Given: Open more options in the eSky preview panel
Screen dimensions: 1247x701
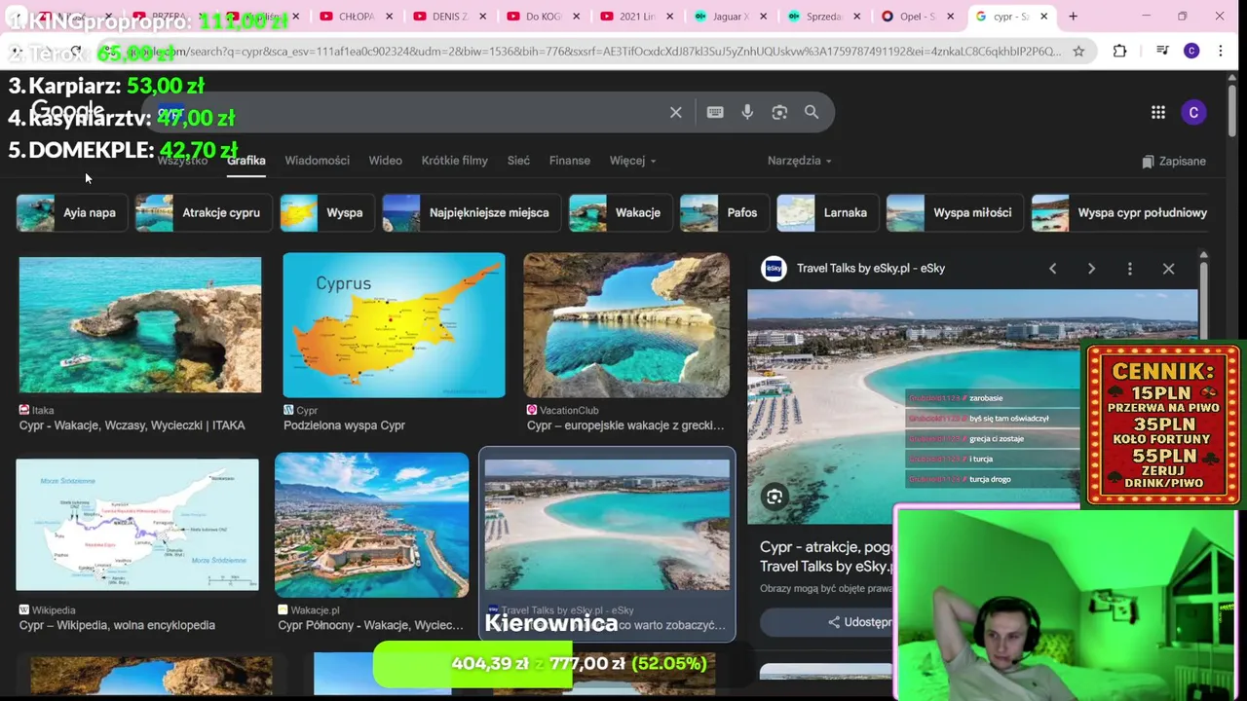Looking at the screenshot, I should coord(1130,269).
